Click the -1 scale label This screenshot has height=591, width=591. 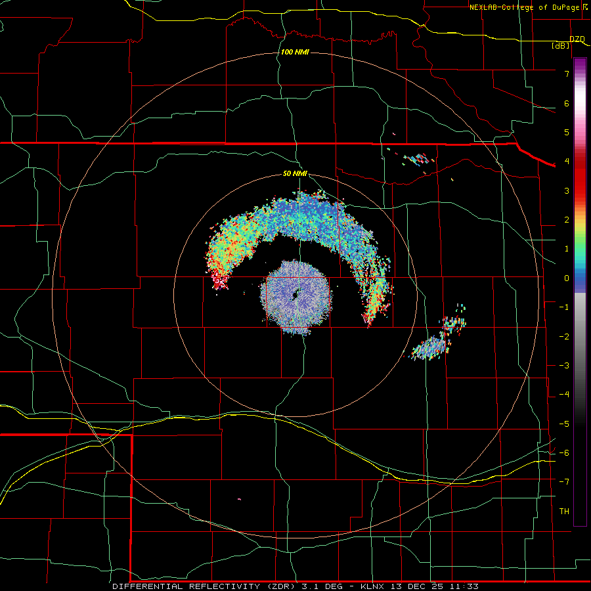pyautogui.click(x=564, y=307)
